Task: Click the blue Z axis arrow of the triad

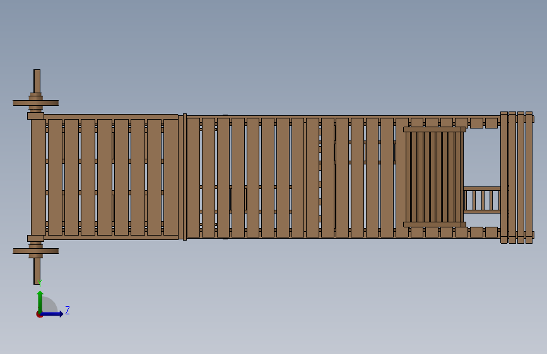Action: tap(52, 314)
